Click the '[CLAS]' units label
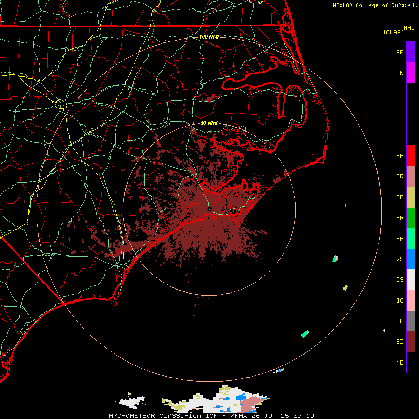 pos(393,32)
